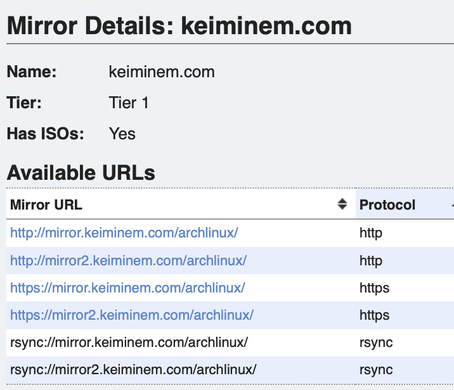Click the Protocol column sort arrow

click(x=451, y=204)
